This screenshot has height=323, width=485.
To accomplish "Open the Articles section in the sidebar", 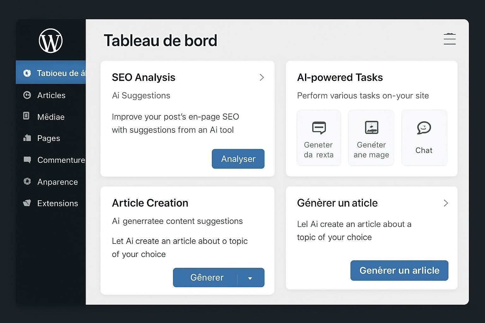I will pos(51,95).
